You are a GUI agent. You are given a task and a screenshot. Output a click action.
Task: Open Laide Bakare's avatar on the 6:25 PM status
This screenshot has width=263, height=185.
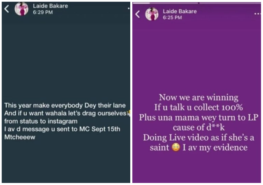pyautogui.click(x=152, y=14)
